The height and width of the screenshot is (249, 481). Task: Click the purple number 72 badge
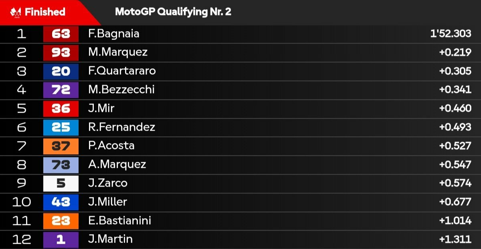(x=61, y=90)
